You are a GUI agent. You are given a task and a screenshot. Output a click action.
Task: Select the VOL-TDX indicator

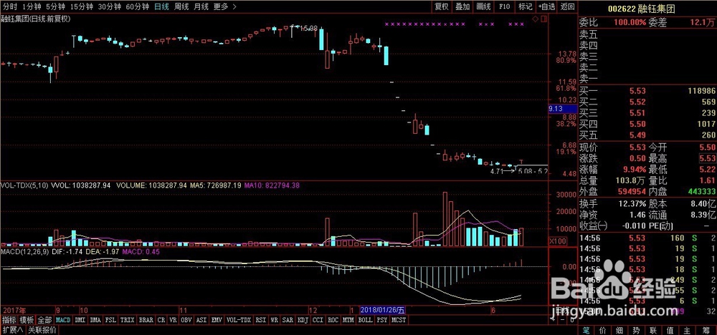tap(239, 320)
